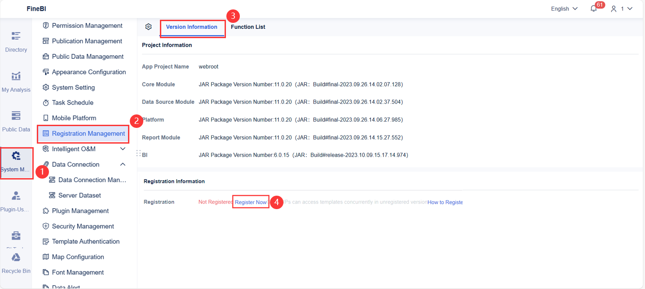The image size is (645, 289).
Task: Select the Version Information tab
Action: (192, 27)
